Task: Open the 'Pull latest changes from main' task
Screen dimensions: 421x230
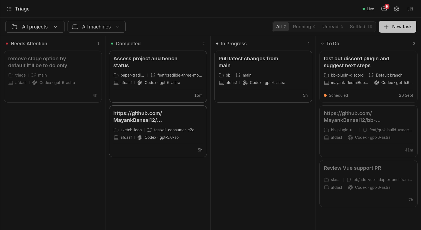Action: click(x=263, y=77)
